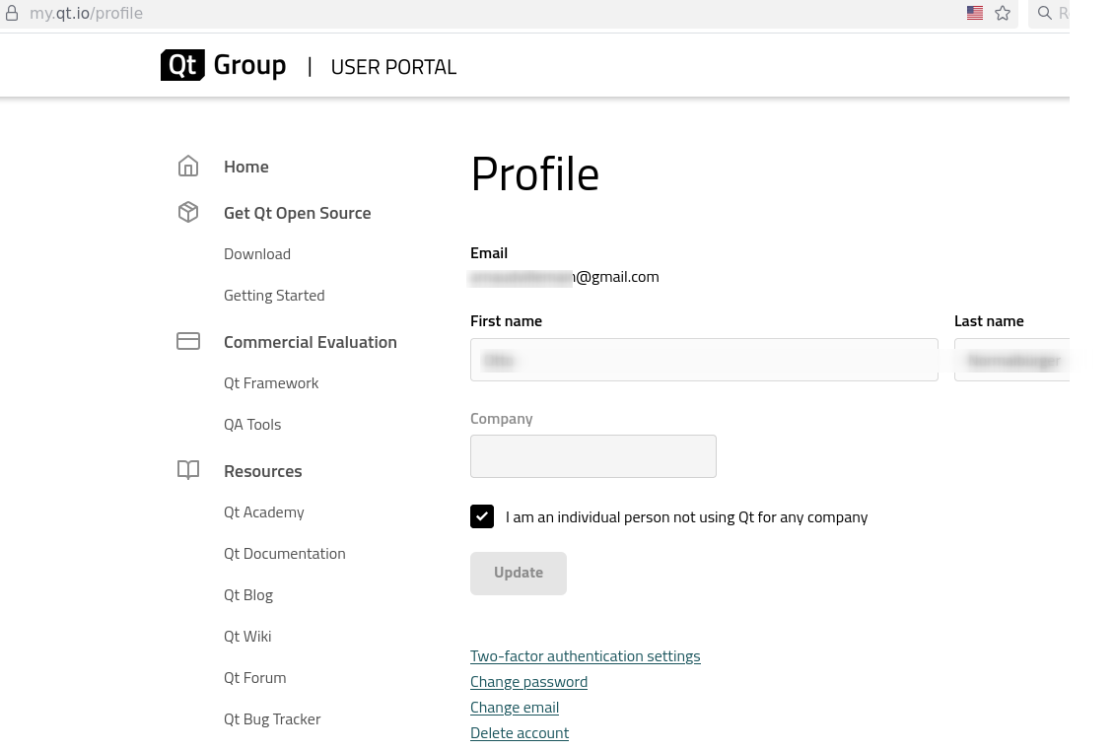The width and height of the screenshot is (1114, 750).
Task: Go to Qt Bug Tracker
Action: (x=272, y=719)
